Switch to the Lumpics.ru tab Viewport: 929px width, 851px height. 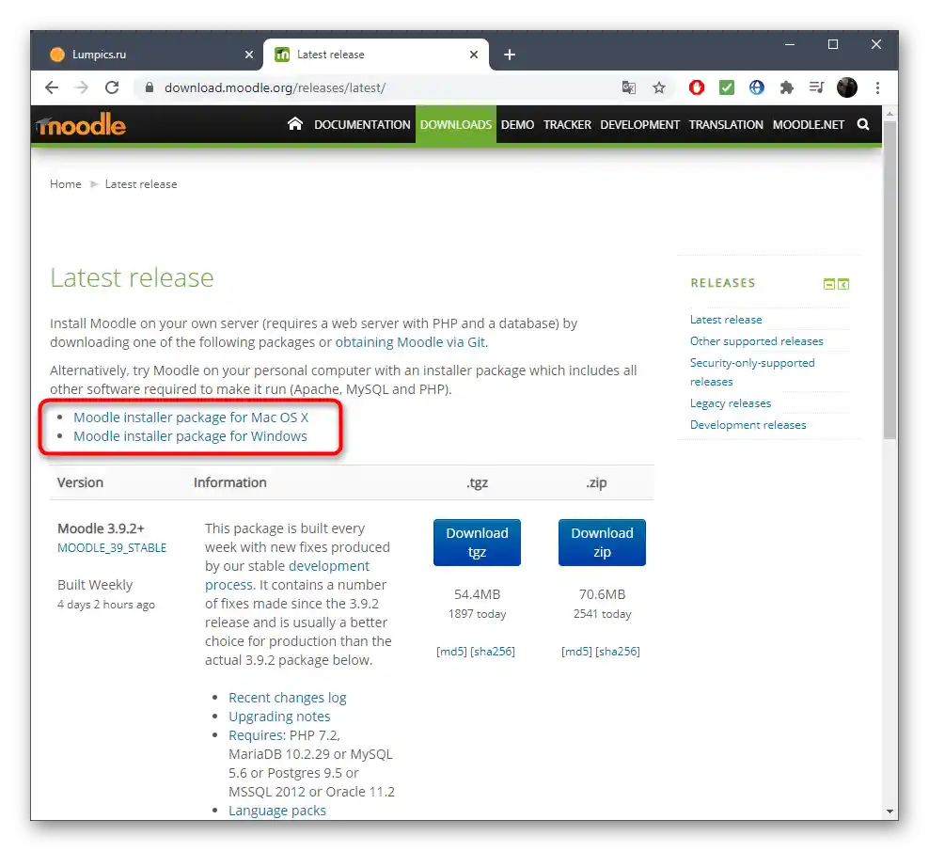click(x=147, y=55)
